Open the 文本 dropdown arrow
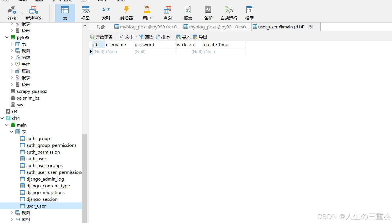Image resolution: width=392 pixels, height=223 pixels. (x=136, y=37)
